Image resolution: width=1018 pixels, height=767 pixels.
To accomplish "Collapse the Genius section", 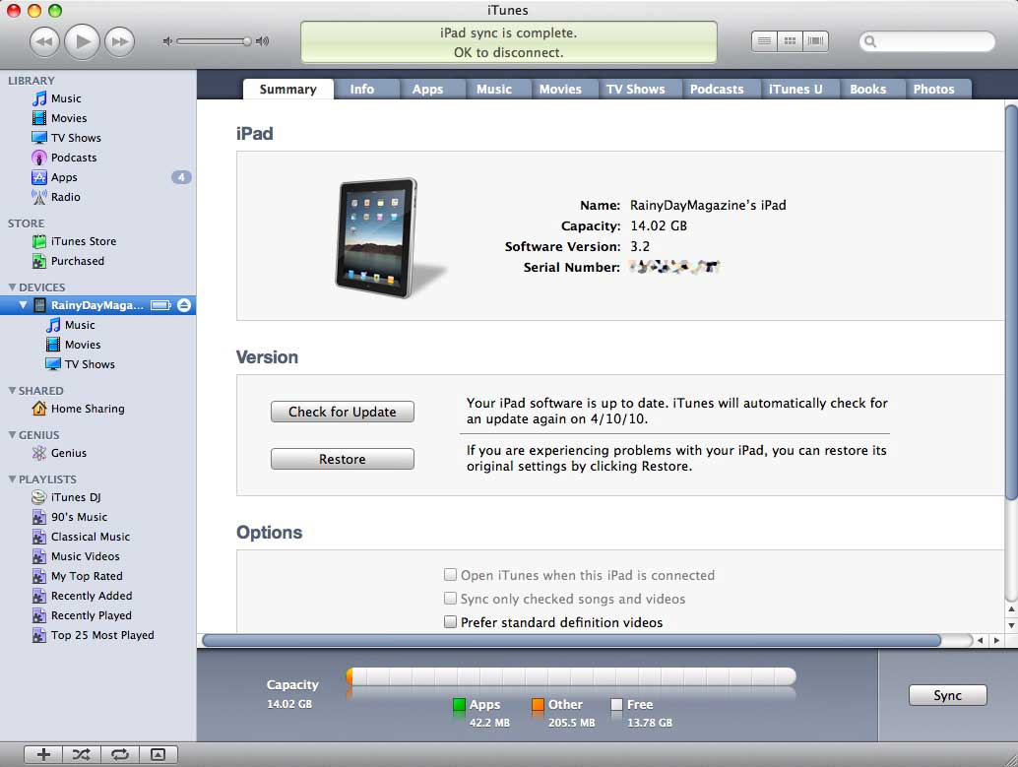I will pyautogui.click(x=13, y=434).
